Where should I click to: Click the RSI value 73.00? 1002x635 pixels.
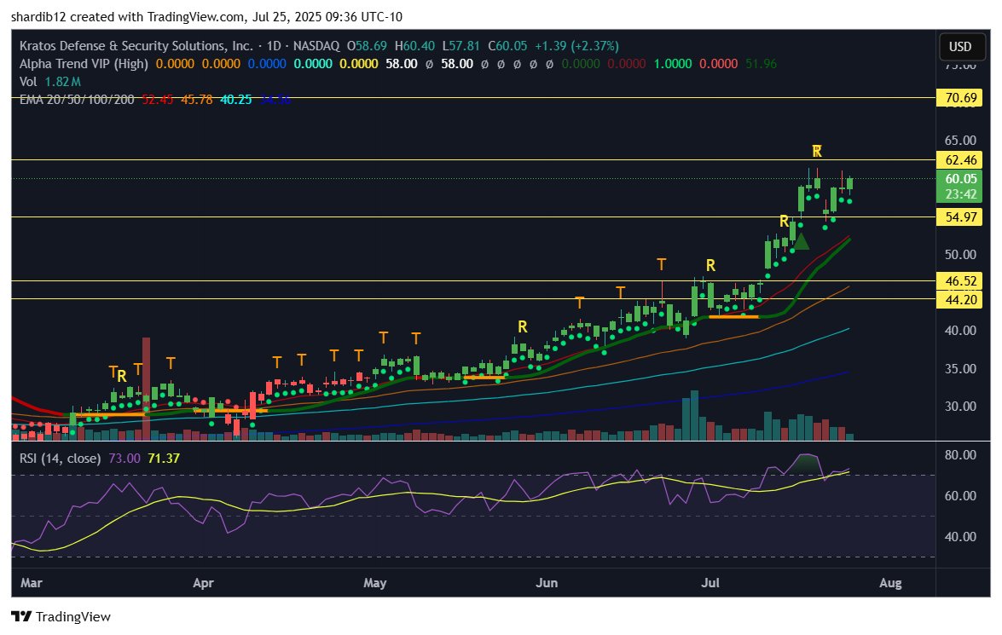pos(125,458)
